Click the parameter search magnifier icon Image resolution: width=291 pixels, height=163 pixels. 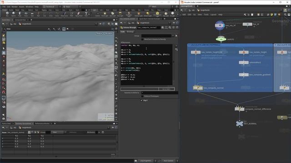pyautogui.click(x=170, y=27)
